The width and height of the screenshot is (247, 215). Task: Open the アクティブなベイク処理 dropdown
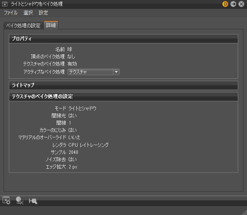coord(94,72)
